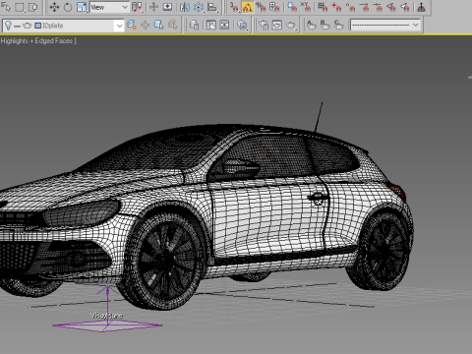472x354 pixels.
Task: Click the Schematic View icon
Action: 194,25
